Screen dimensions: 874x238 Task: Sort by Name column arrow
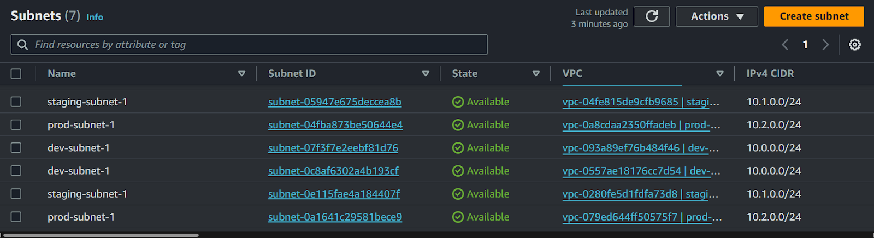pyautogui.click(x=241, y=74)
